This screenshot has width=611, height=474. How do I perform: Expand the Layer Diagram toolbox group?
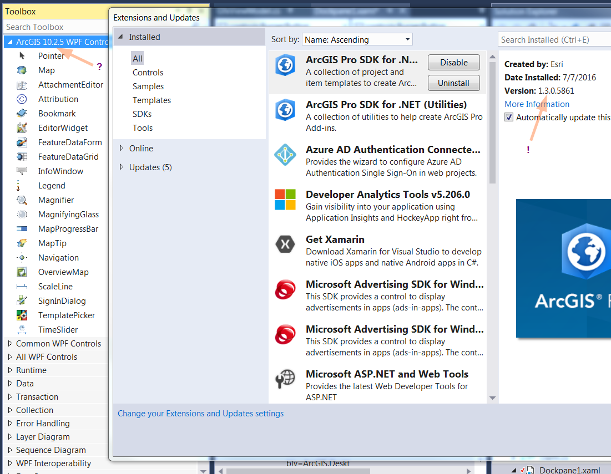click(x=10, y=436)
